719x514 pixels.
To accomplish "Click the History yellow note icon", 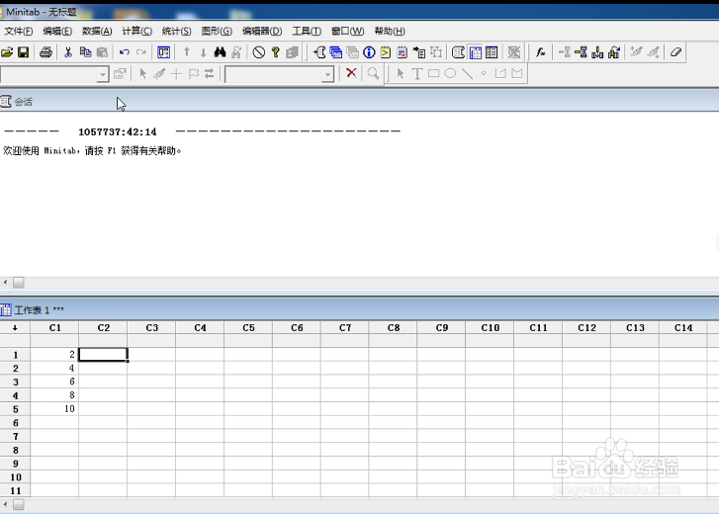I will pos(386,52).
